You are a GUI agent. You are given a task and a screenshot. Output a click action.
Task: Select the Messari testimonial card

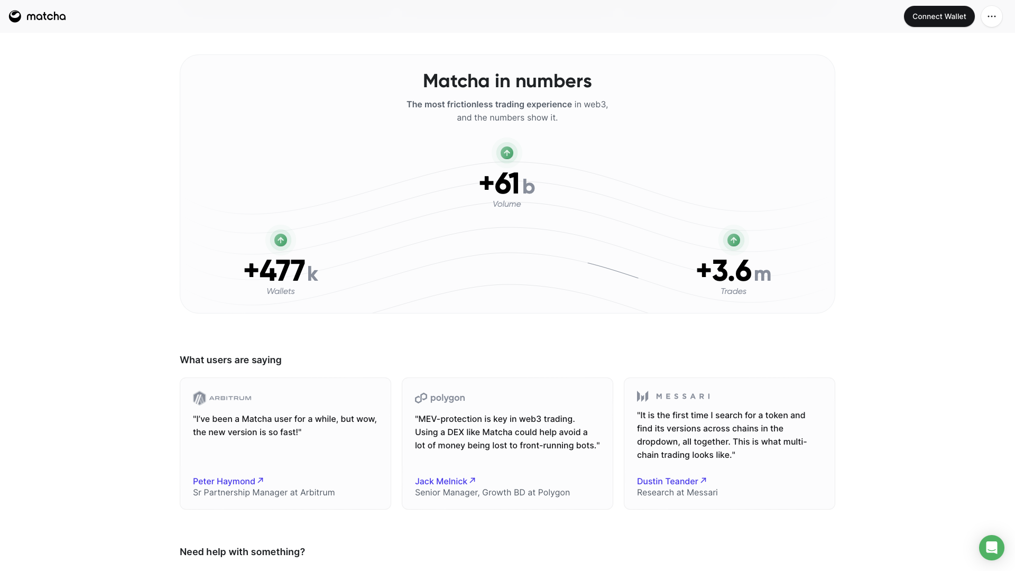[730, 444]
